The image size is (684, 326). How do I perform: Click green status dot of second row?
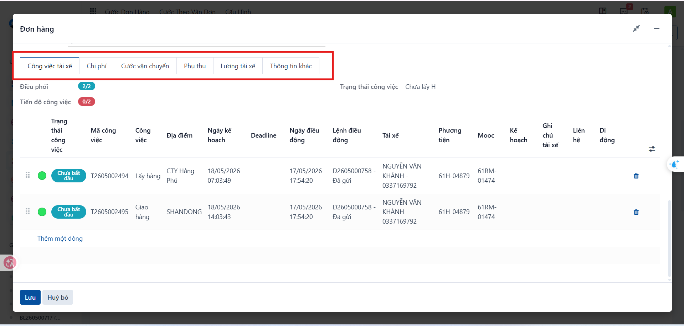point(42,212)
